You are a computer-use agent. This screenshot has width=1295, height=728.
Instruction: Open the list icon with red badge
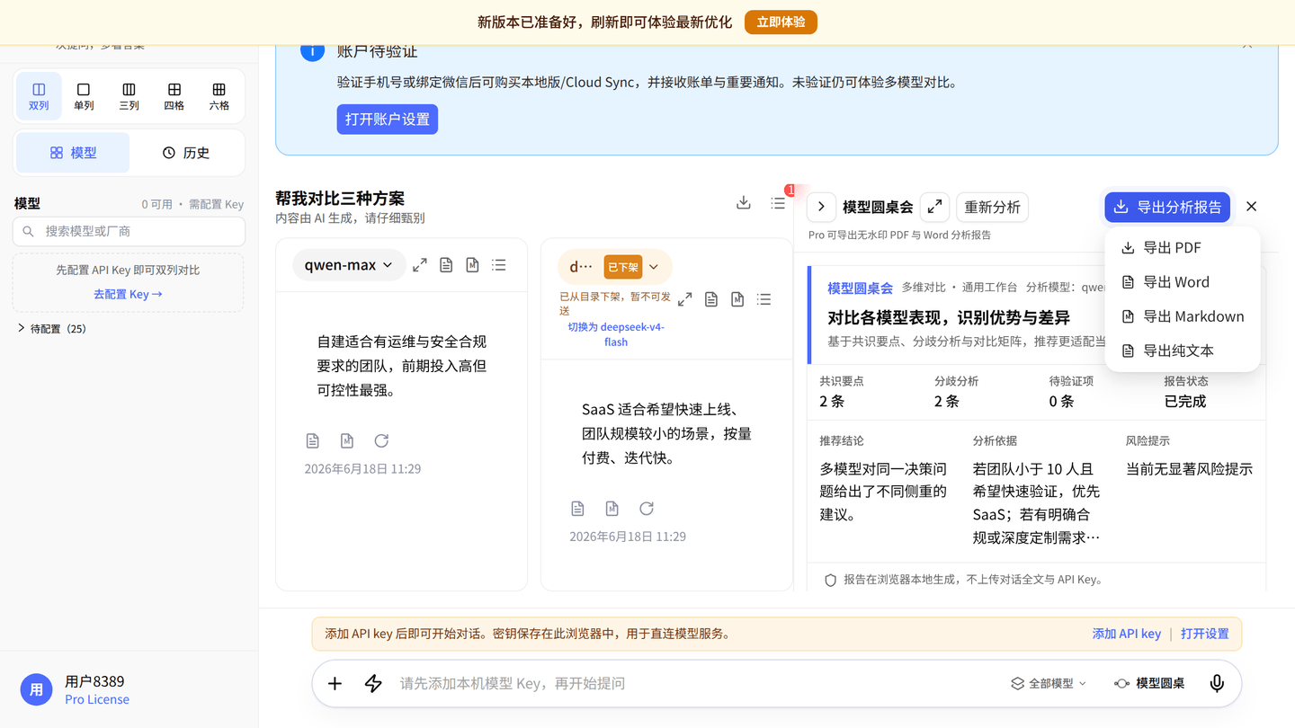(778, 204)
